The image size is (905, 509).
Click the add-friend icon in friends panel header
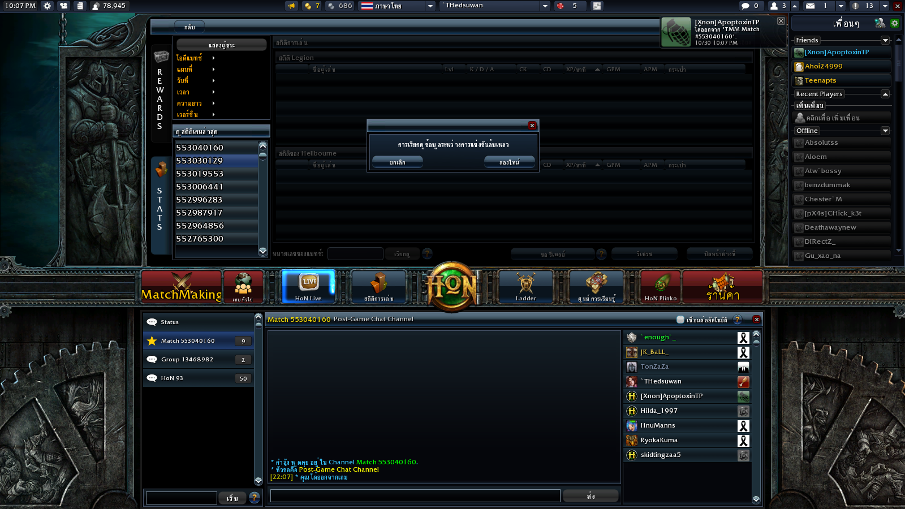(x=880, y=23)
